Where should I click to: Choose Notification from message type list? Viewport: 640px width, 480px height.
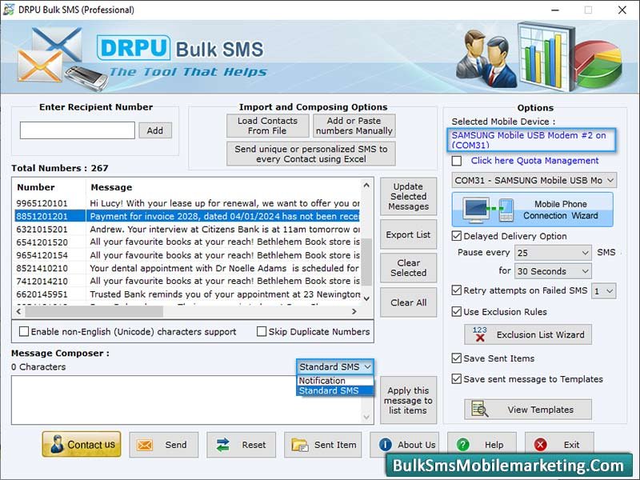[x=334, y=381]
